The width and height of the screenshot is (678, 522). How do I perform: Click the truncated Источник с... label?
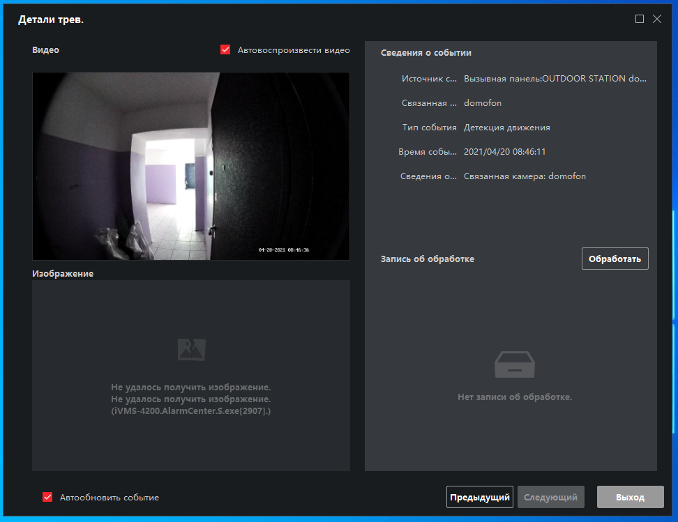(x=430, y=79)
